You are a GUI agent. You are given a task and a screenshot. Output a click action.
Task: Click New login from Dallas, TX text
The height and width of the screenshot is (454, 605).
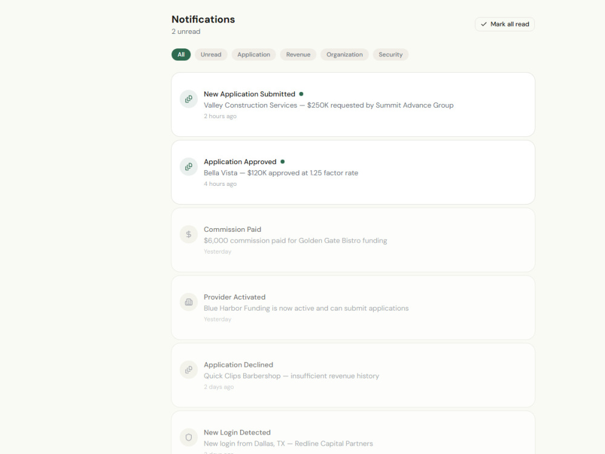(x=288, y=444)
